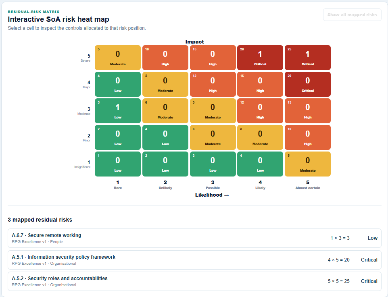Select the score 25 Critical cell

[x=308, y=58]
